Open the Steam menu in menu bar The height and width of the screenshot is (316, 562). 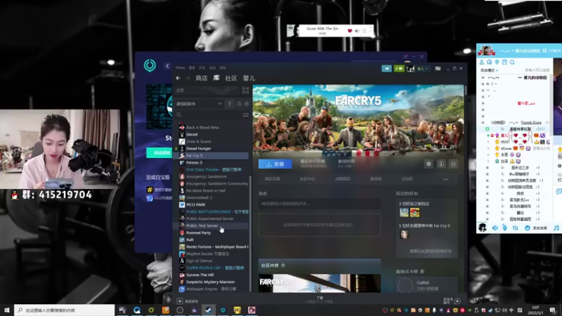point(181,67)
